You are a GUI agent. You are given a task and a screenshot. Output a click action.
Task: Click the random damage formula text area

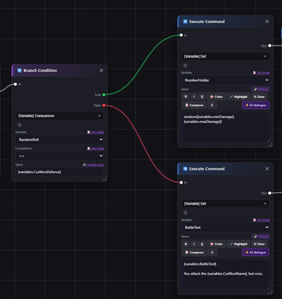pos(225,127)
